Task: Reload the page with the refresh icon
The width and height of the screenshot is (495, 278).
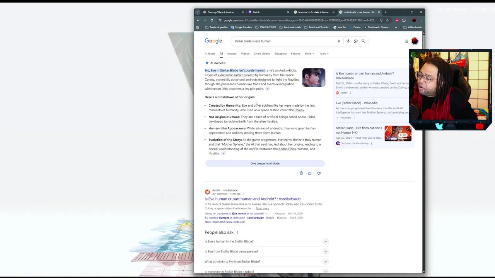Action: click(x=212, y=20)
